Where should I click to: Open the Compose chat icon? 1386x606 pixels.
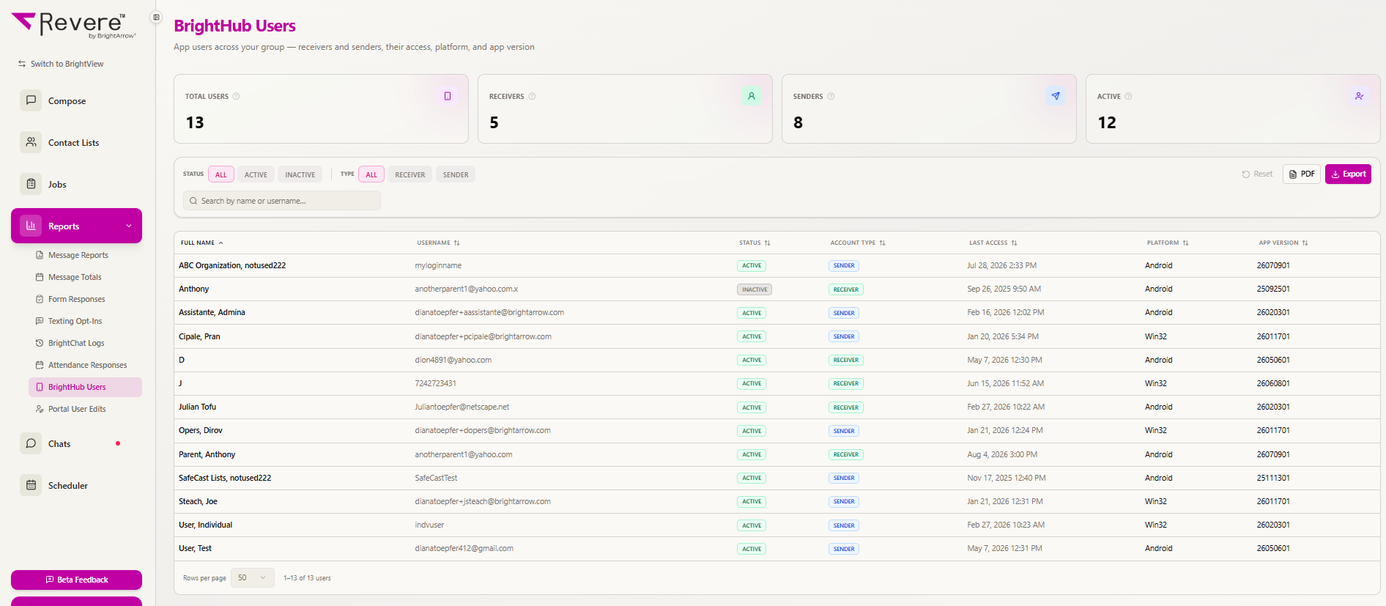31,100
